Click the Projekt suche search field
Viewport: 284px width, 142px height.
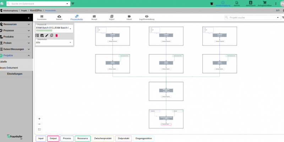point(251,17)
